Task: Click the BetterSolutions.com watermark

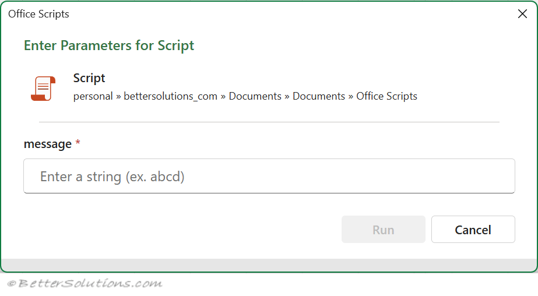Action: coord(85,284)
